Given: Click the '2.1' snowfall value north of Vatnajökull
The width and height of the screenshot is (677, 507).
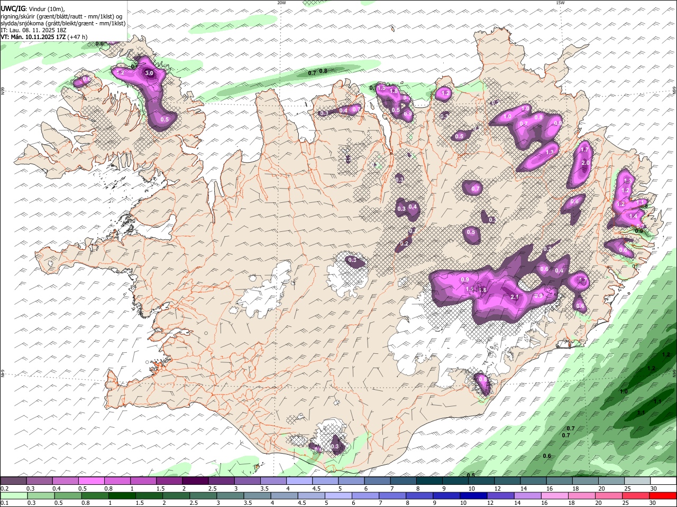Looking at the screenshot, I should pos(515,297).
